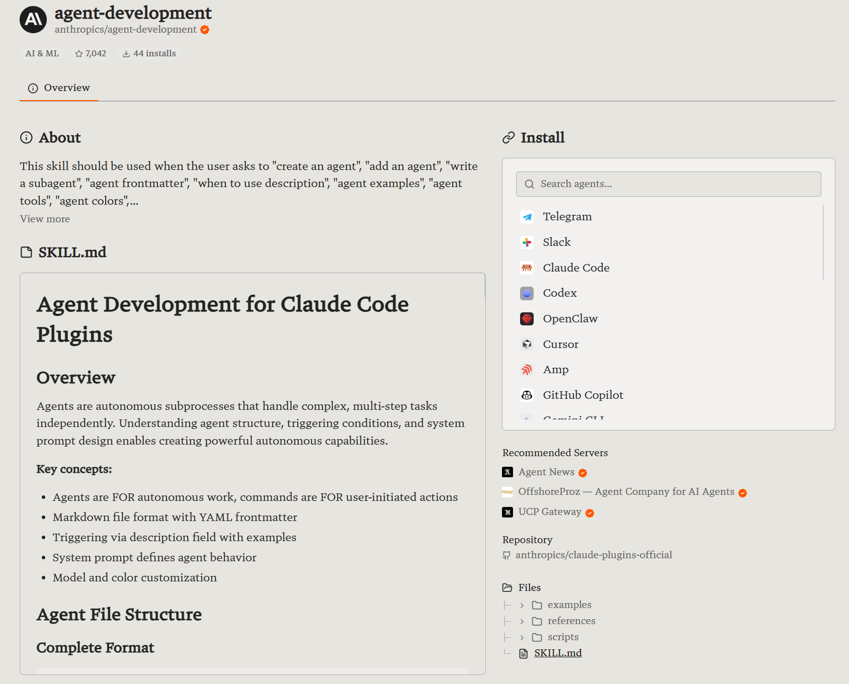The width and height of the screenshot is (849, 684).
Task: Click the verified badge beside Agent News
Action: 583,473
